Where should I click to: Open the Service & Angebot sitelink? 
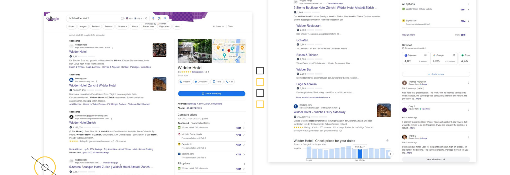(111, 67)
